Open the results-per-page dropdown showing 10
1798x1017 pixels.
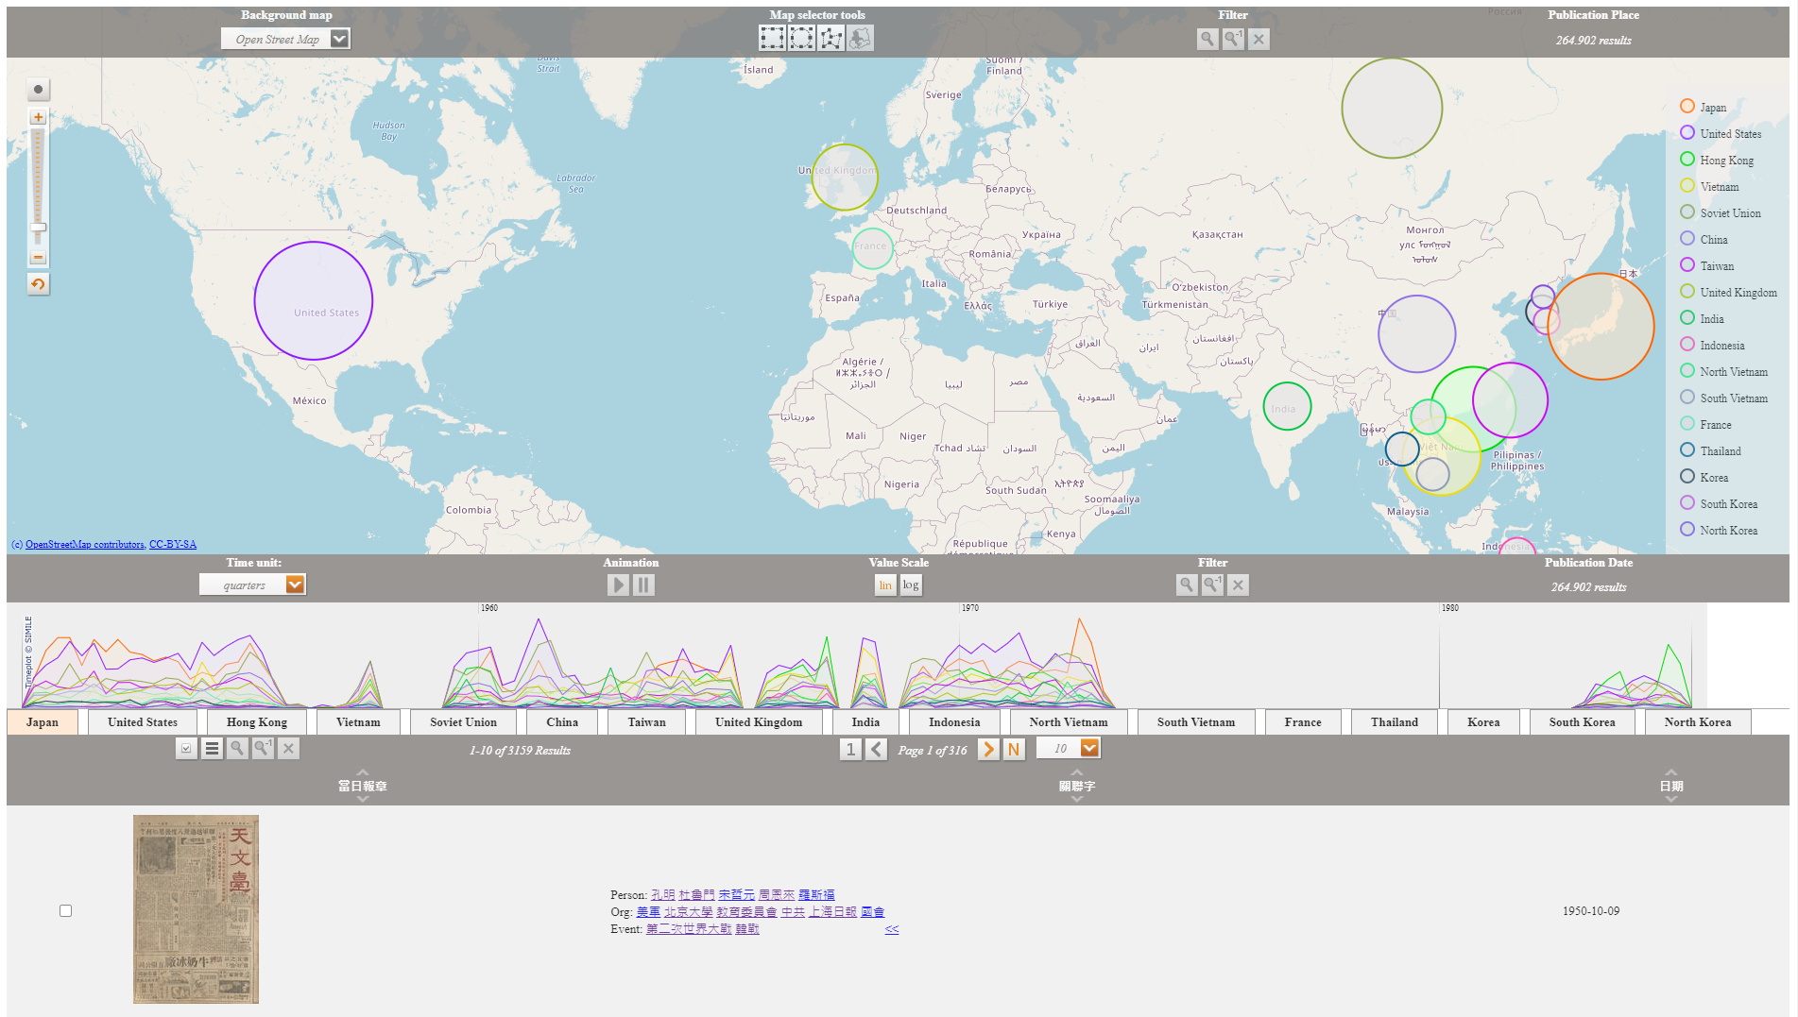1088,748
